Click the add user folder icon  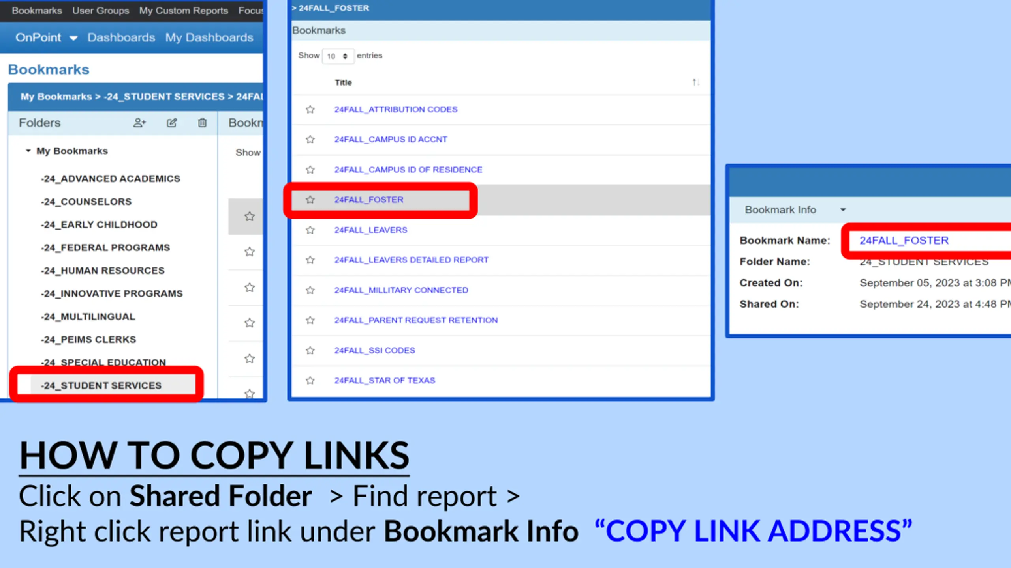pyautogui.click(x=139, y=123)
